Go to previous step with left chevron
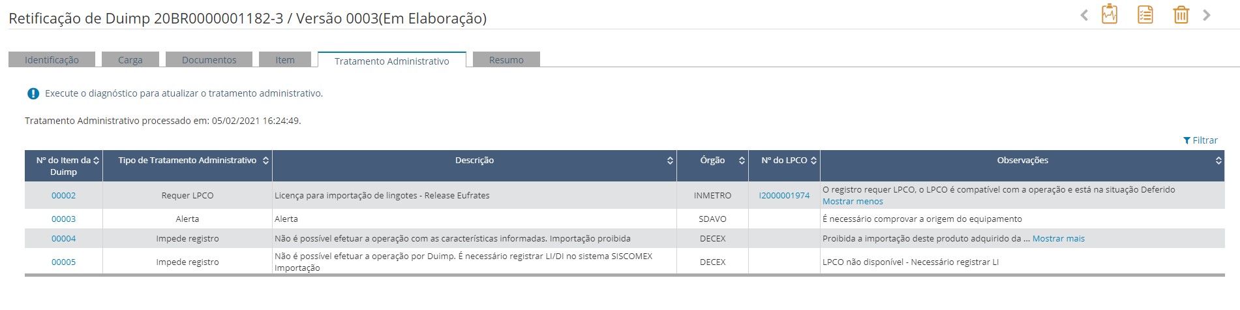The image size is (1240, 310). pyautogui.click(x=1084, y=15)
